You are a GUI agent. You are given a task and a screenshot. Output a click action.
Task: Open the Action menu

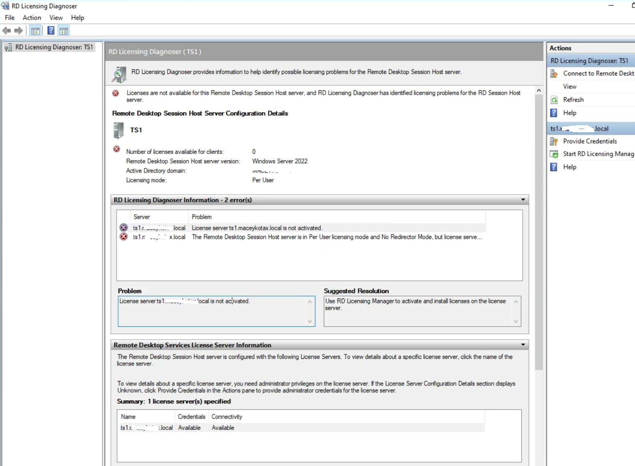click(x=32, y=18)
